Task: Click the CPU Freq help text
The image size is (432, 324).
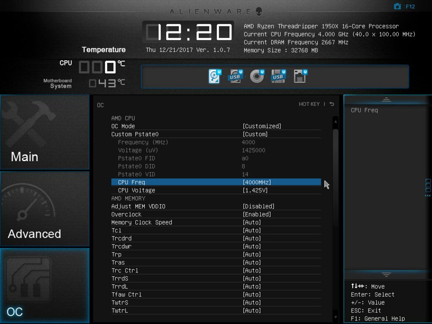Action: (x=364, y=110)
